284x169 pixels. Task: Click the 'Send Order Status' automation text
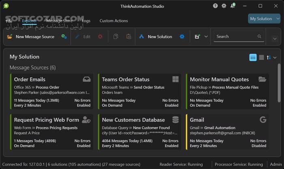point(149,87)
